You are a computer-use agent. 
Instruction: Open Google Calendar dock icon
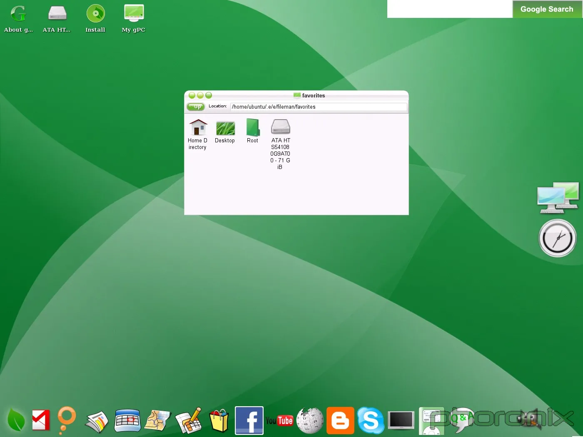tap(127, 421)
